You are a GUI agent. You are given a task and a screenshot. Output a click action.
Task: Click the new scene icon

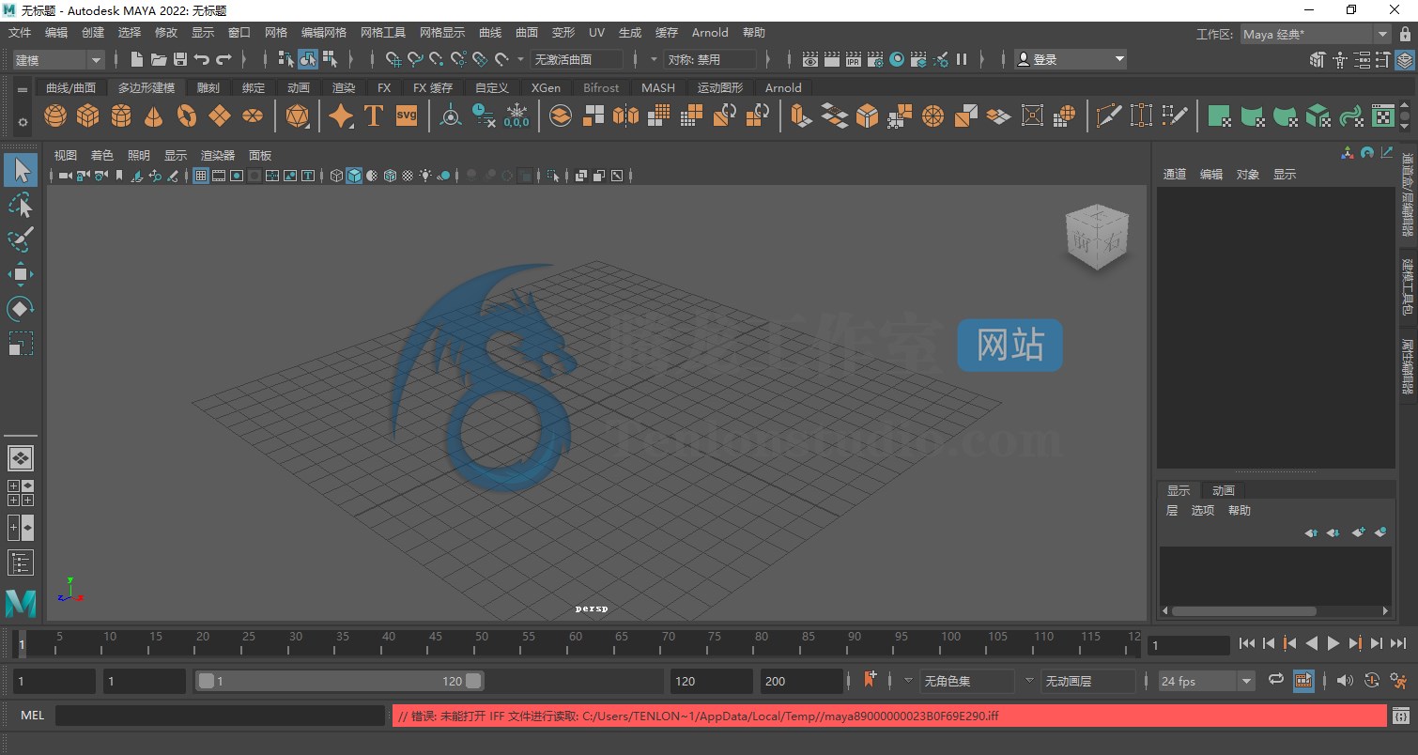pos(137,59)
